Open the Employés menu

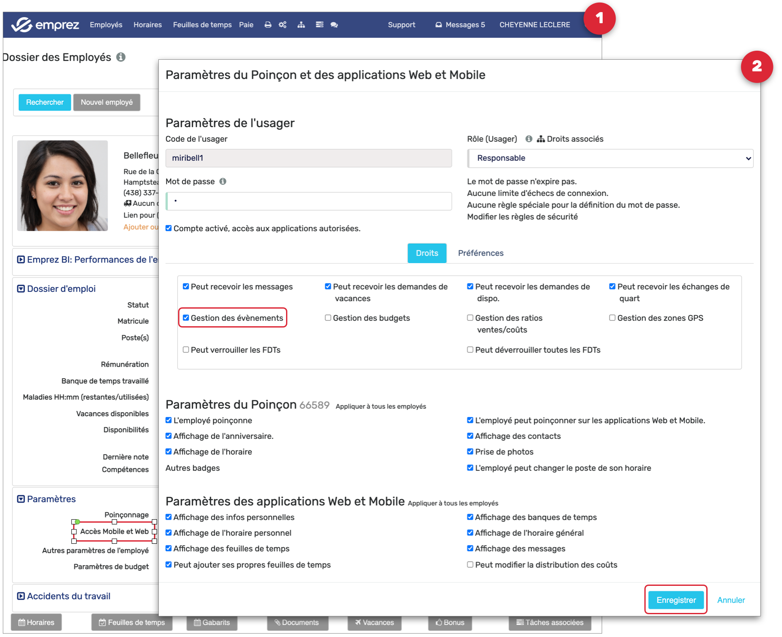tap(106, 25)
